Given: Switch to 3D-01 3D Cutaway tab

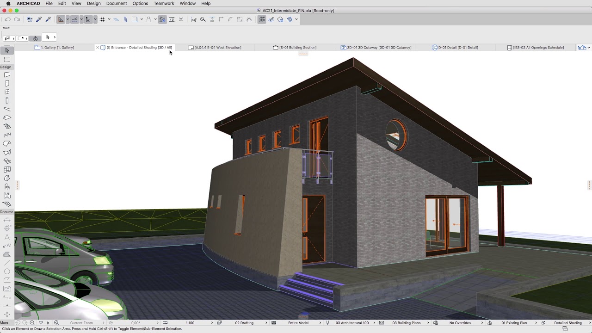Looking at the screenshot, I should [x=376, y=47].
